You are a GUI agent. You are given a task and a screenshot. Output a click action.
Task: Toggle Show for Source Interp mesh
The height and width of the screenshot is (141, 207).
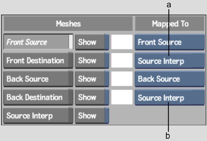point(92,115)
